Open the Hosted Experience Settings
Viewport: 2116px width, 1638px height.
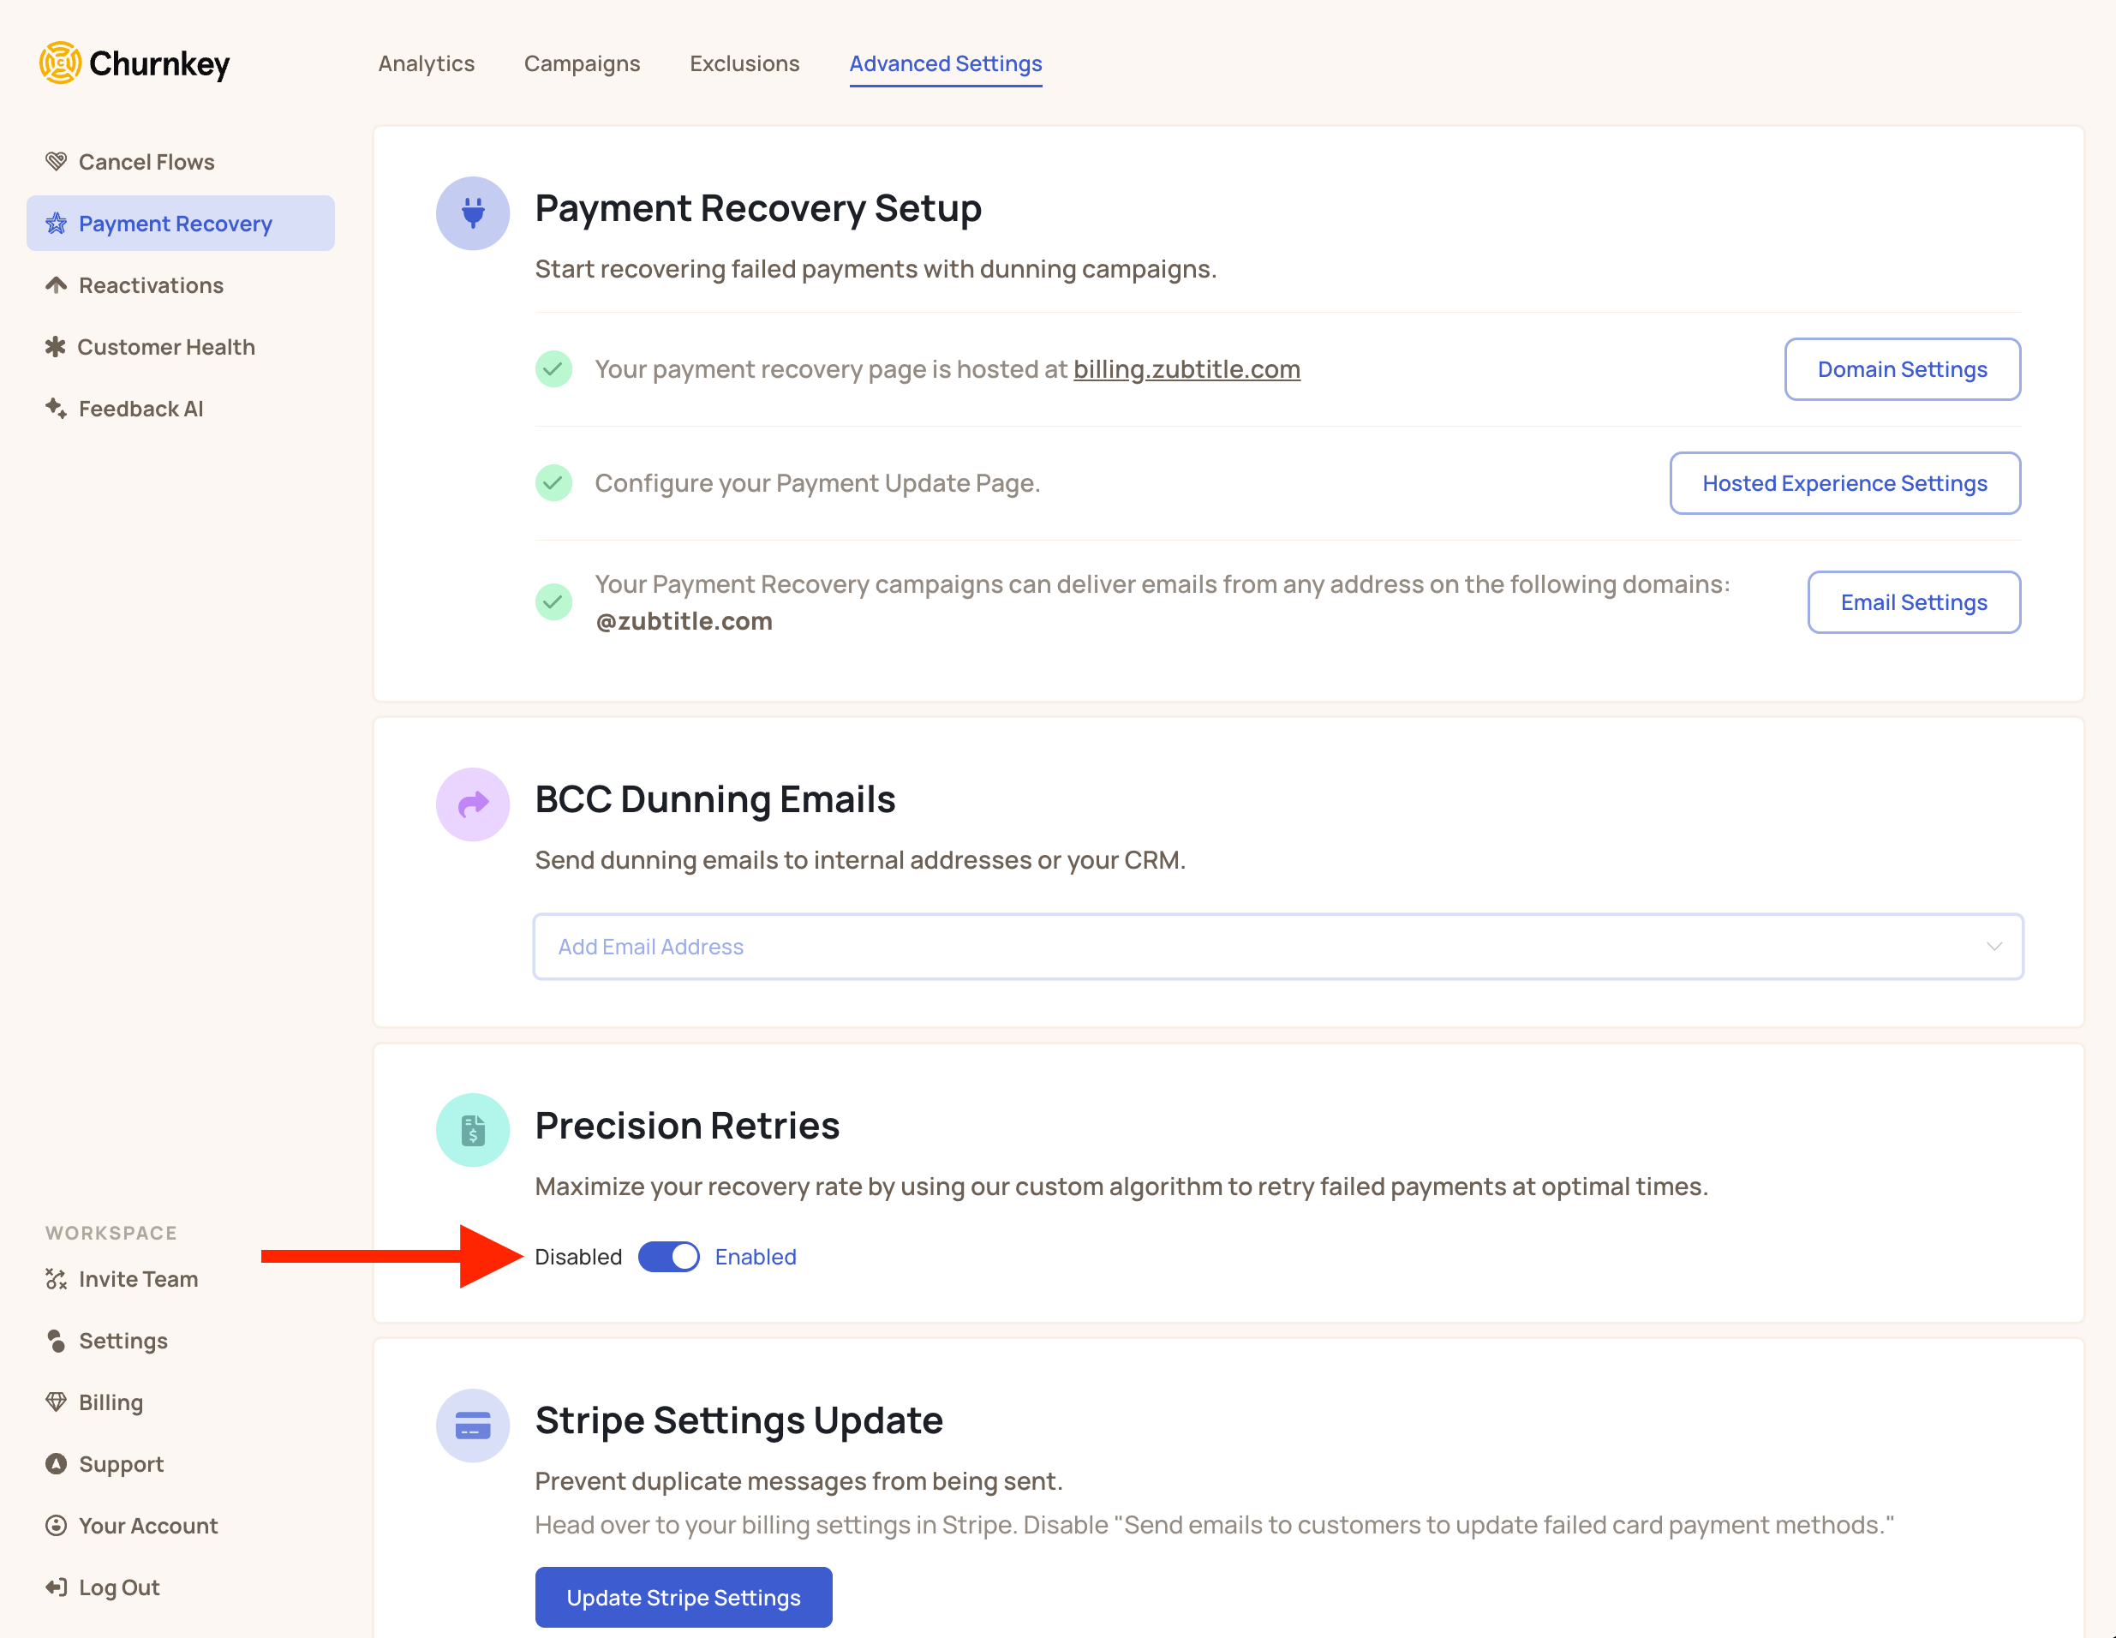[x=1843, y=482]
